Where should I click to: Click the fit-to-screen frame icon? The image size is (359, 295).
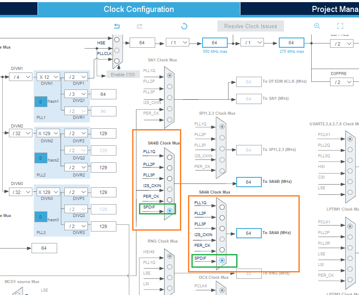tap(340, 26)
